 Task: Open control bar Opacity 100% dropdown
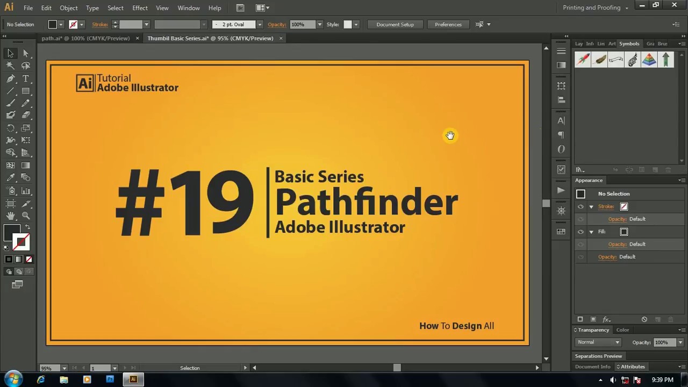tap(320, 24)
